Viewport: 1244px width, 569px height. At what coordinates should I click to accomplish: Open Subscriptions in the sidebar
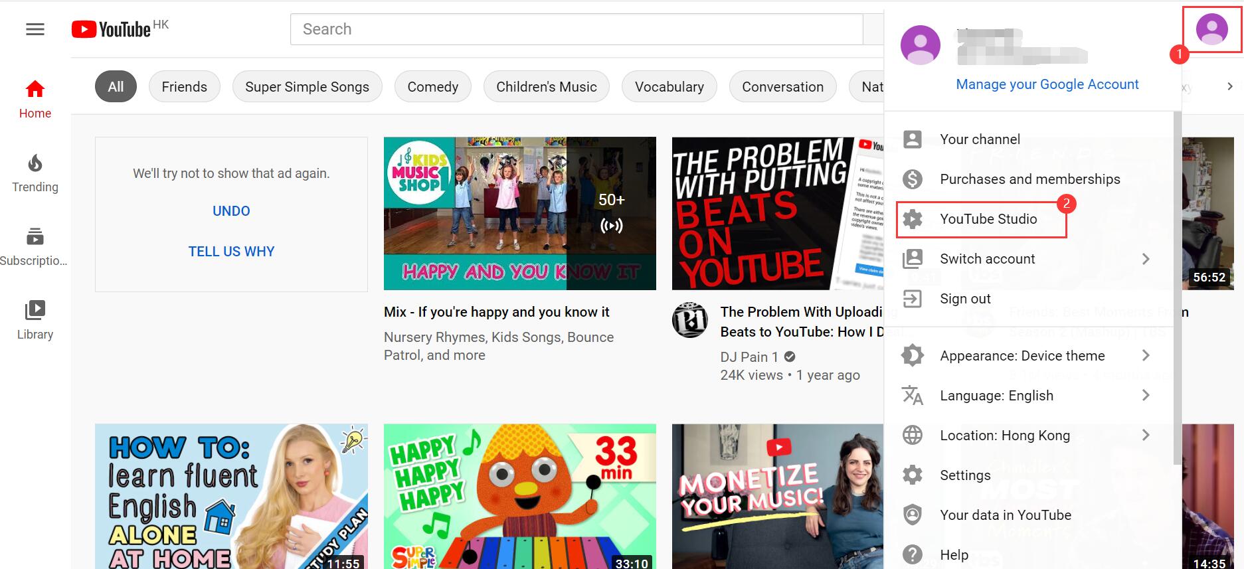35,246
